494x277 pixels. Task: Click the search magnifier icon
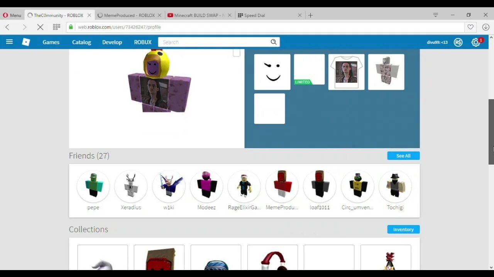(x=274, y=42)
